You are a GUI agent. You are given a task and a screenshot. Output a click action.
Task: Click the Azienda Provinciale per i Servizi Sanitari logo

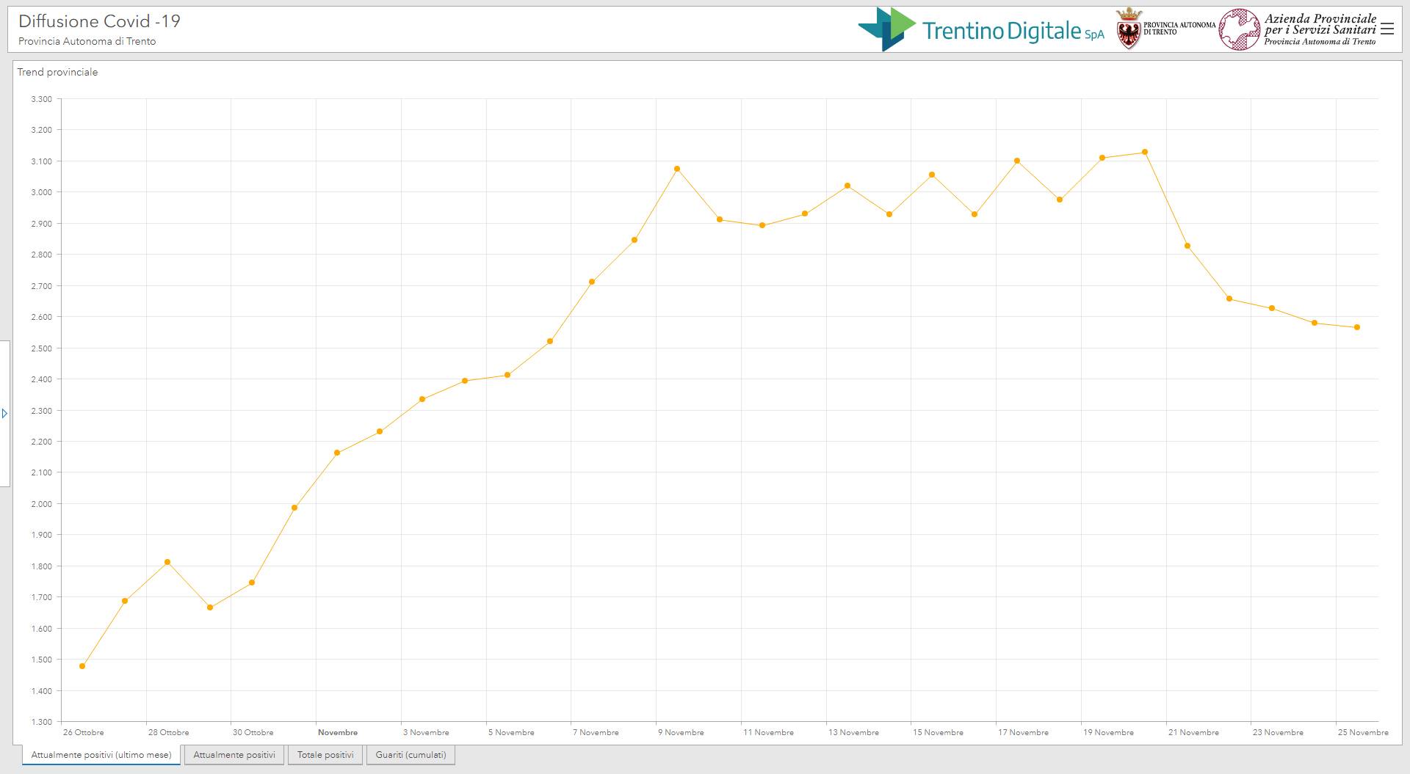[x=1298, y=29]
